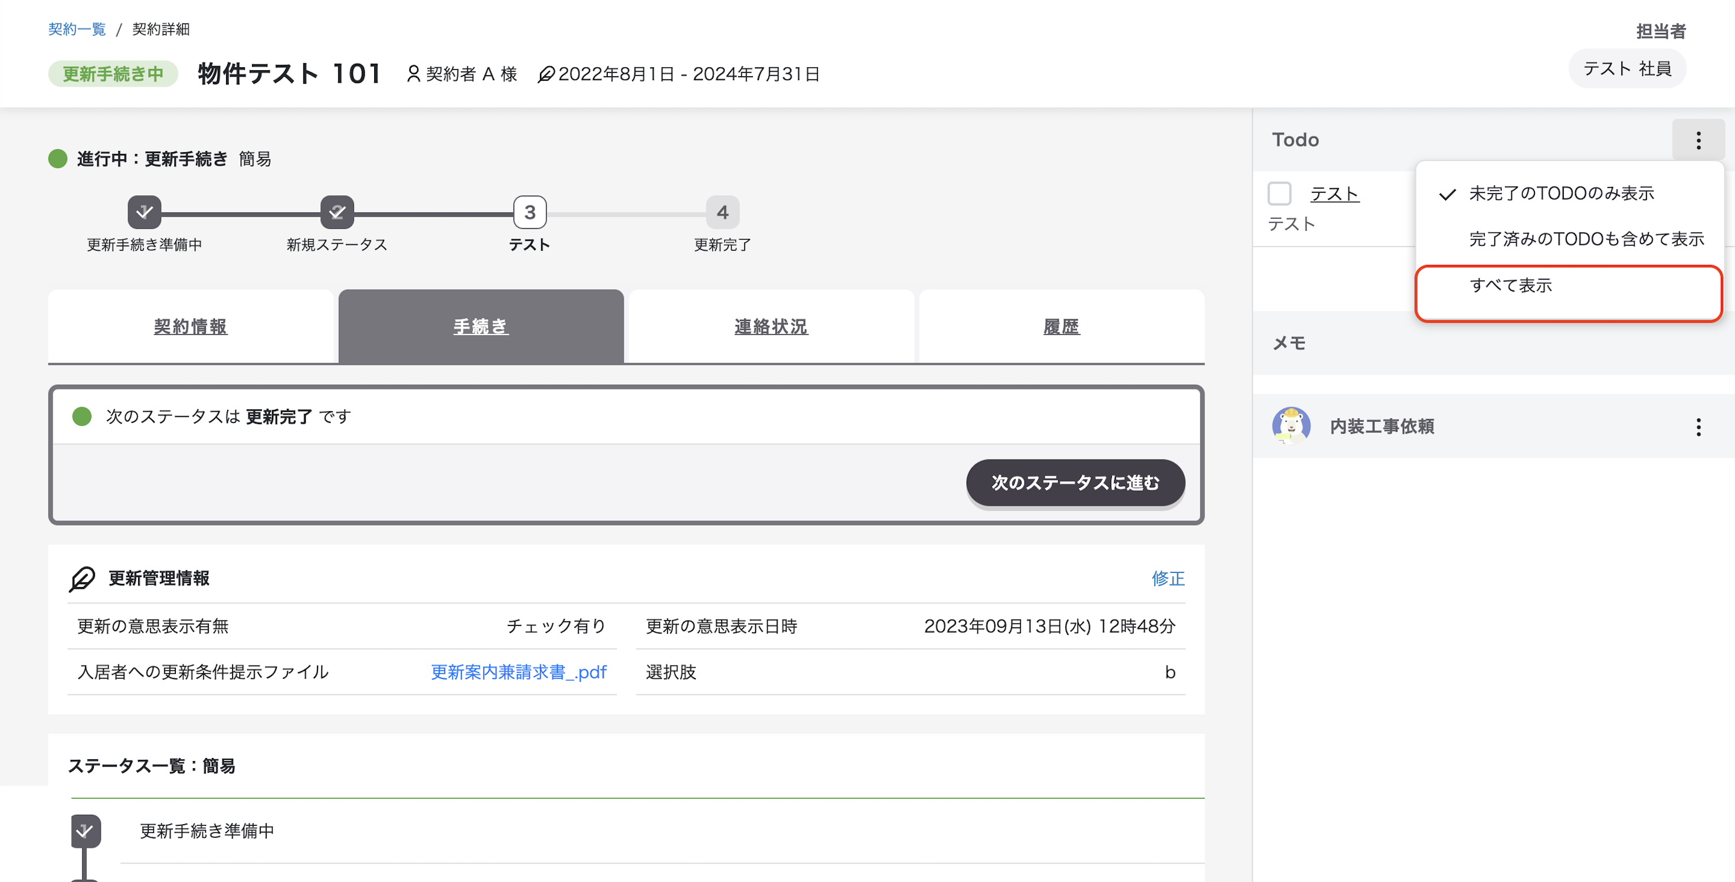Click the Todo panel heading
Screen dimensions: 1735x882
[1295, 139]
